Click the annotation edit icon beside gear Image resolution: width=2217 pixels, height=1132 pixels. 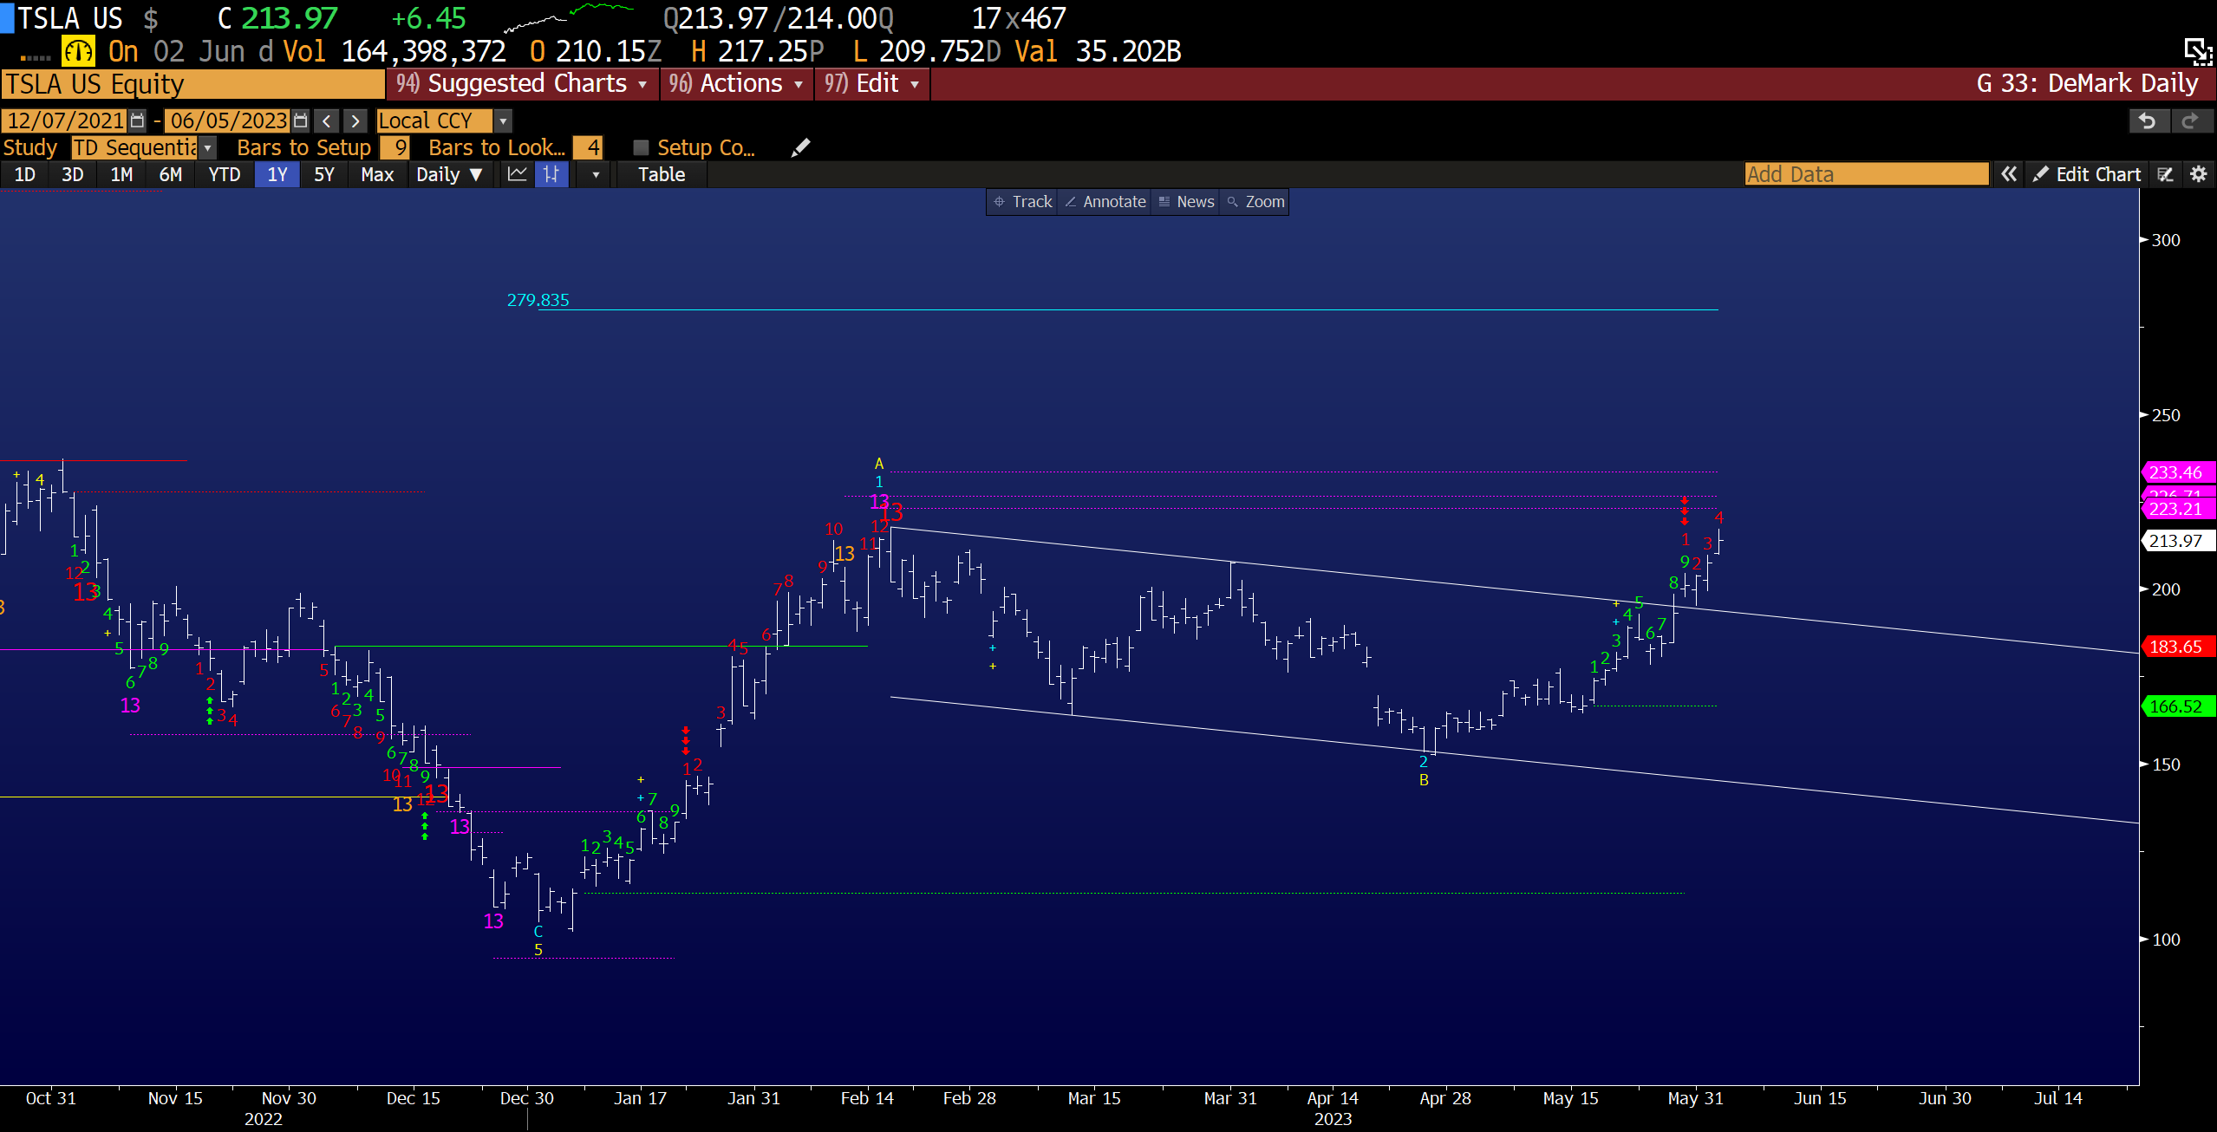2165,174
